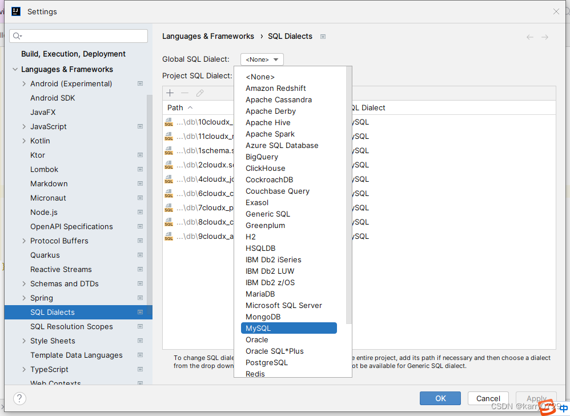
Task: Dismiss changes with the Cancel button
Action: [488, 398]
